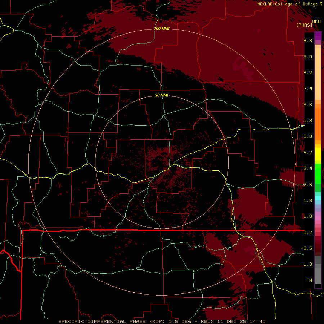324x324 pixels.
Task: Click the "[PHAS]" units label
Action: pyautogui.click(x=304, y=25)
